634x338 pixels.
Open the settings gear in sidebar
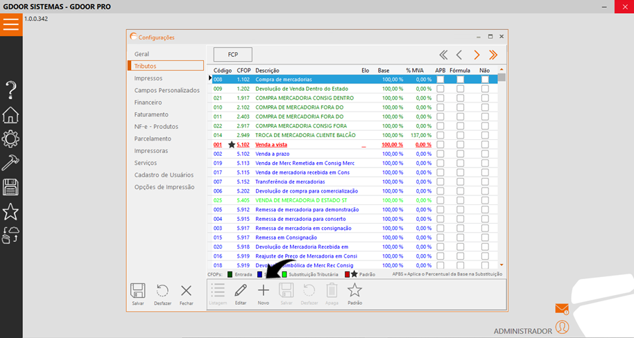[x=10, y=139]
